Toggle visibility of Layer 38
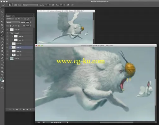 pyautogui.click(x=7, y=40)
